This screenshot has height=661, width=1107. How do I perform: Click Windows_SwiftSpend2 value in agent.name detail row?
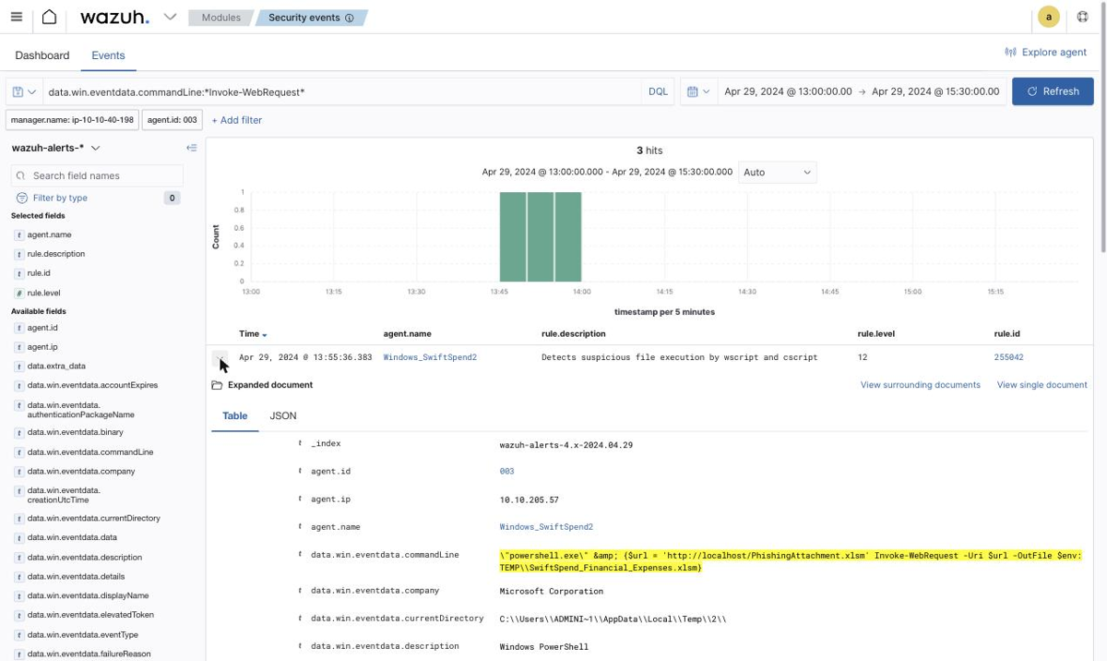[x=546, y=527]
